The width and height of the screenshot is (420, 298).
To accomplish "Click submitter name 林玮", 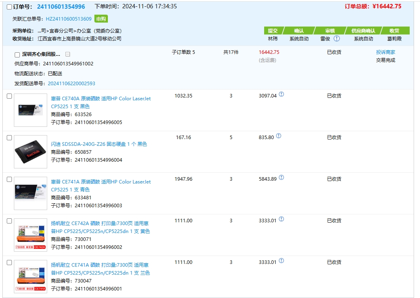I will [273, 39].
